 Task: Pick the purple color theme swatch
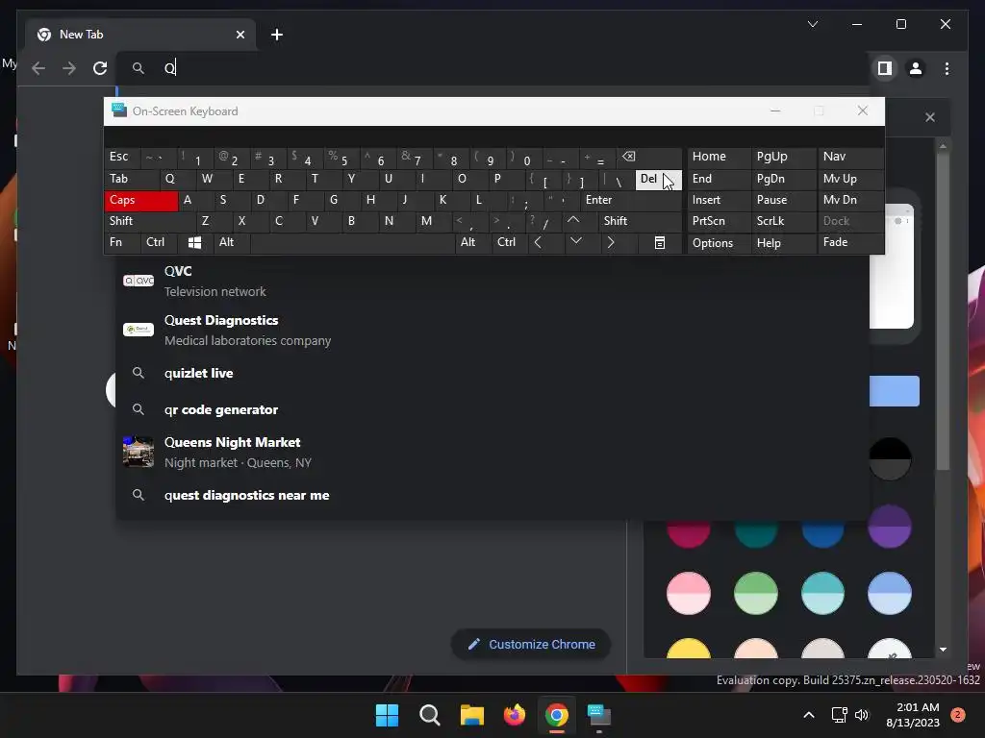(x=890, y=526)
